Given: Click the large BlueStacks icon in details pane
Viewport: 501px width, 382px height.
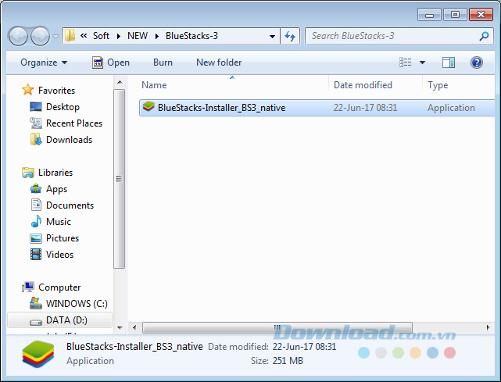Looking at the screenshot, I should click(38, 354).
